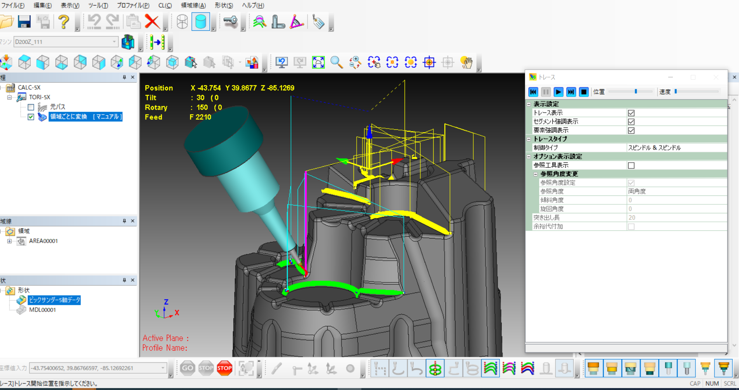
Task: Click the key icon in toolbar
Action: coord(230,22)
